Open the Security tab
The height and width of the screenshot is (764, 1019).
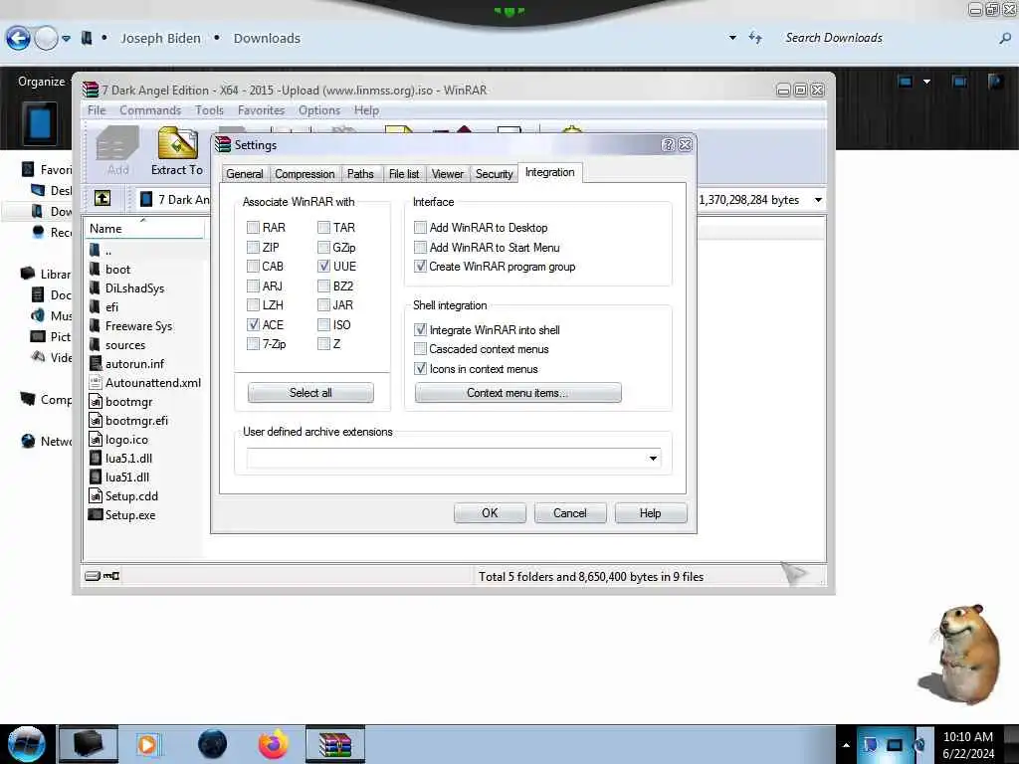(x=494, y=173)
